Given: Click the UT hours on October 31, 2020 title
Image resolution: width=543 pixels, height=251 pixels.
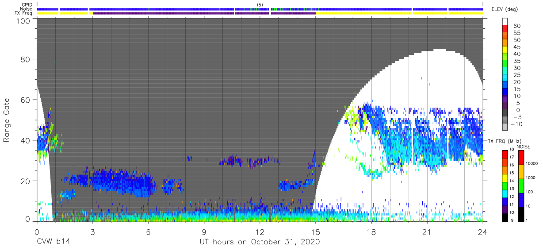Looking at the screenshot, I should 259,242.
